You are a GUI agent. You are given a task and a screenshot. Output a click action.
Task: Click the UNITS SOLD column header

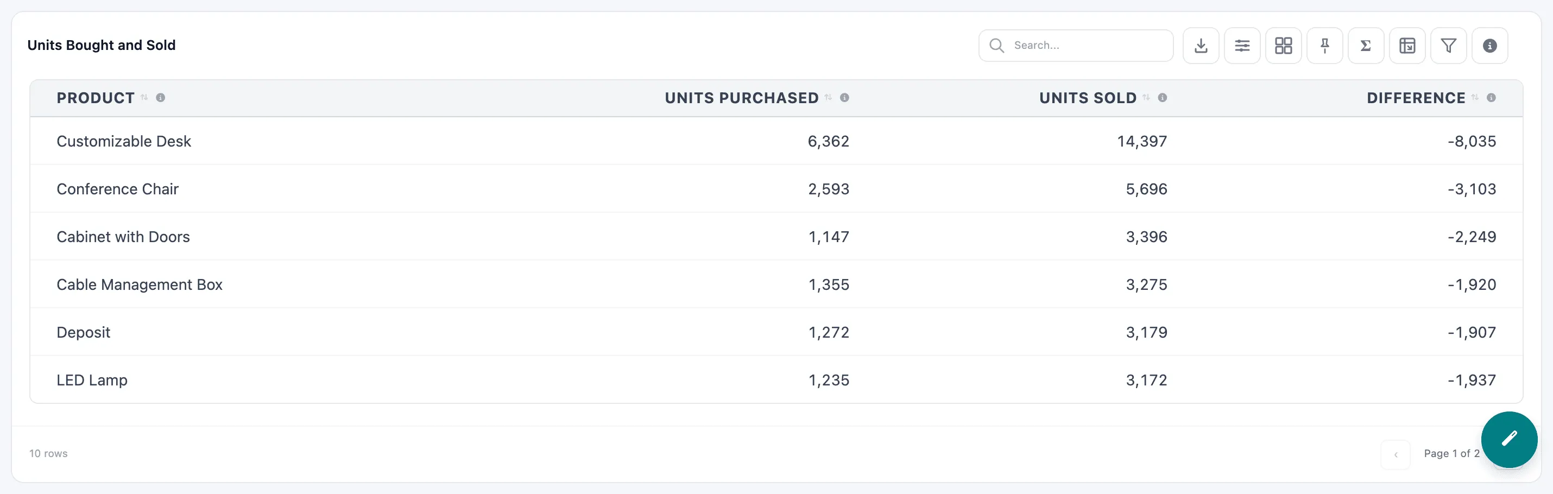coord(1088,98)
